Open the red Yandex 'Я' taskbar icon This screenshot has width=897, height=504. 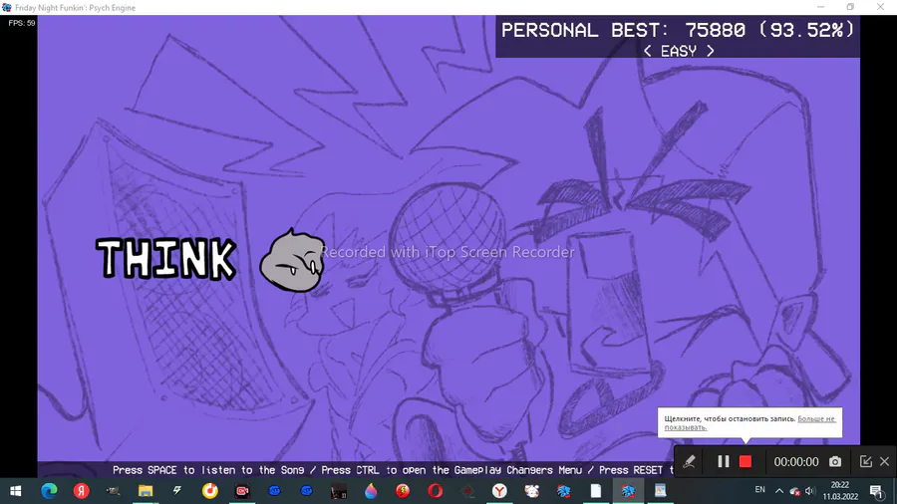(82, 491)
